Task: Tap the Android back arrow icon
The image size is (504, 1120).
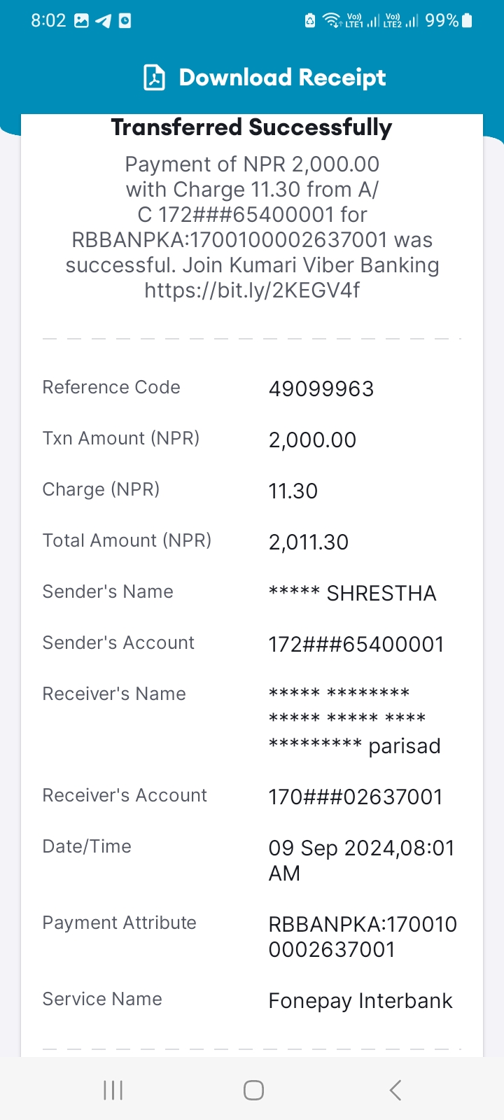Action: coord(395,1090)
